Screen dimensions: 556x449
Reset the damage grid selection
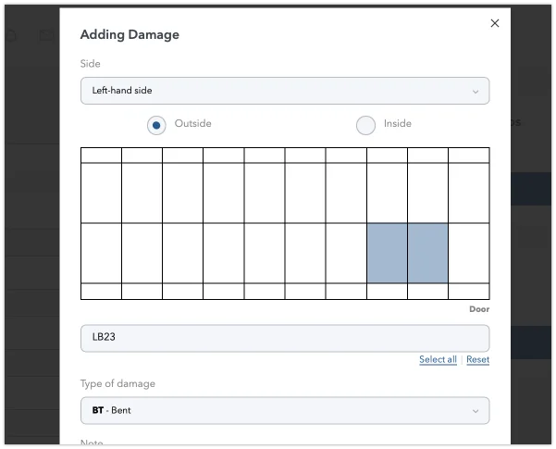pyautogui.click(x=477, y=359)
